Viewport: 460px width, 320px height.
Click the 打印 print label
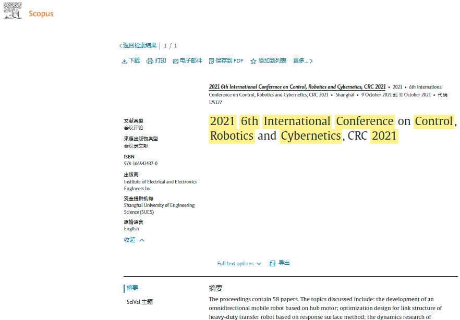(161, 60)
